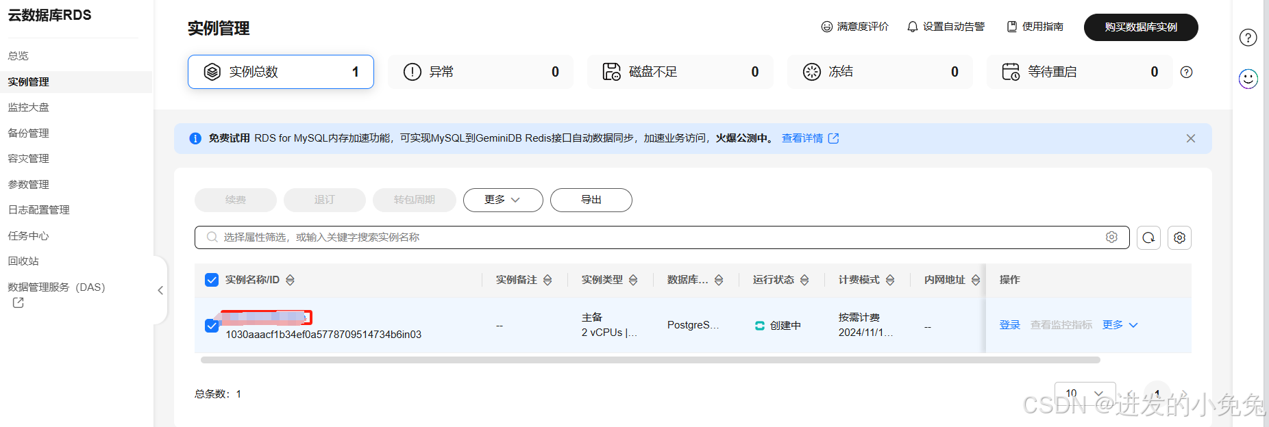
Task: Click the 转包周期 button
Action: 415,200
